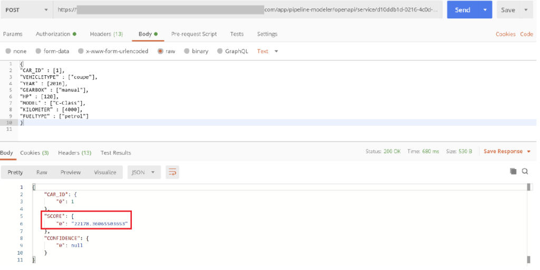
Task: Switch to Visualize response view
Action: click(105, 173)
